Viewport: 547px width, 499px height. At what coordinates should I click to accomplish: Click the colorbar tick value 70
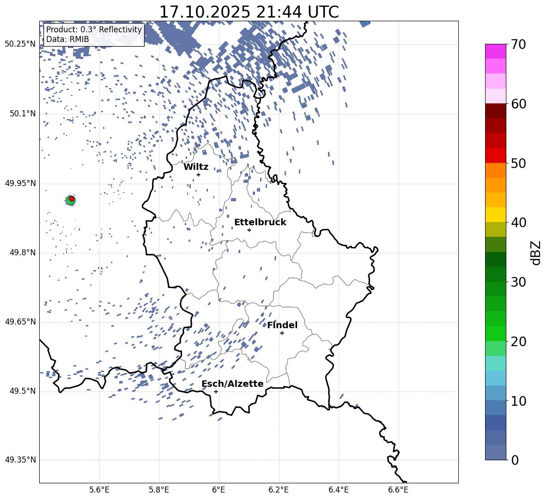pos(518,44)
